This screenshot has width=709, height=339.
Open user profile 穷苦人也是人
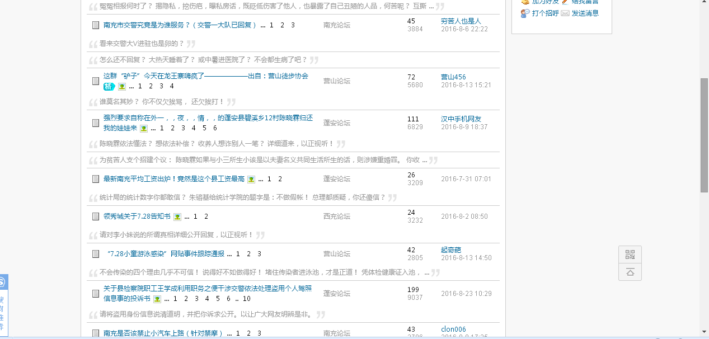point(461,21)
